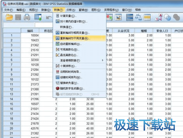Click 编码 cell with value 32350
Image resolution: width=183 pixels, height=138 pixels.
pos(30,60)
